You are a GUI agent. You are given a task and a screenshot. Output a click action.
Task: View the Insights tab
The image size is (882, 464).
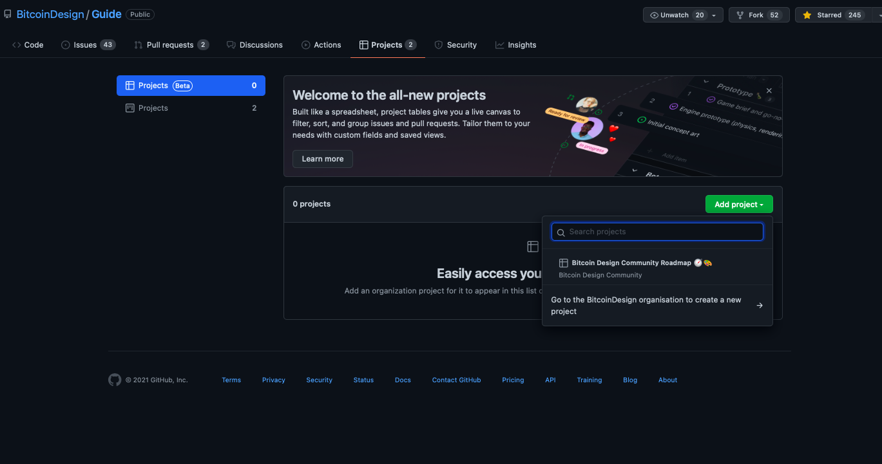[515, 45]
